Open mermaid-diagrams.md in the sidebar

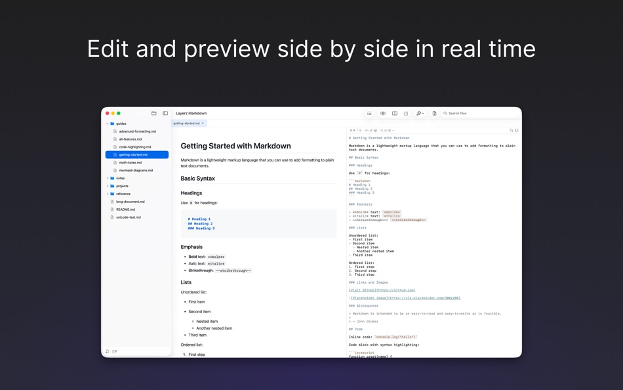[x=136, y=170]
